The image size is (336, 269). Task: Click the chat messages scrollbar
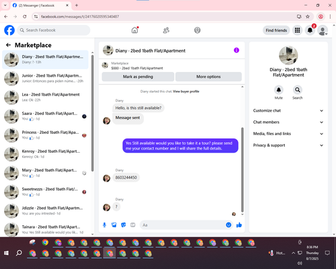[242, 169]
